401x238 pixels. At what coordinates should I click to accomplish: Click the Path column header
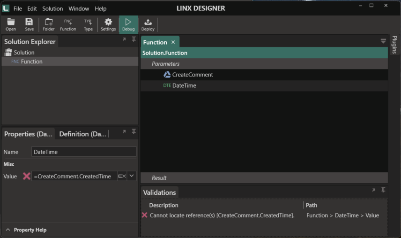311,205
